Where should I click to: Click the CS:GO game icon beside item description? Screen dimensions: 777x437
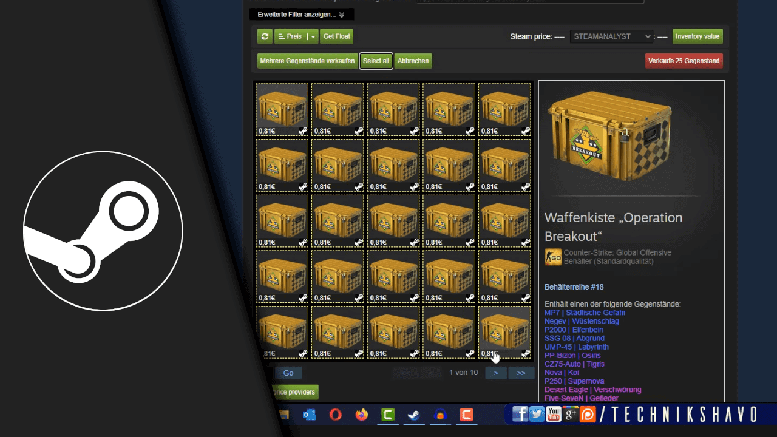pos(553,257)
